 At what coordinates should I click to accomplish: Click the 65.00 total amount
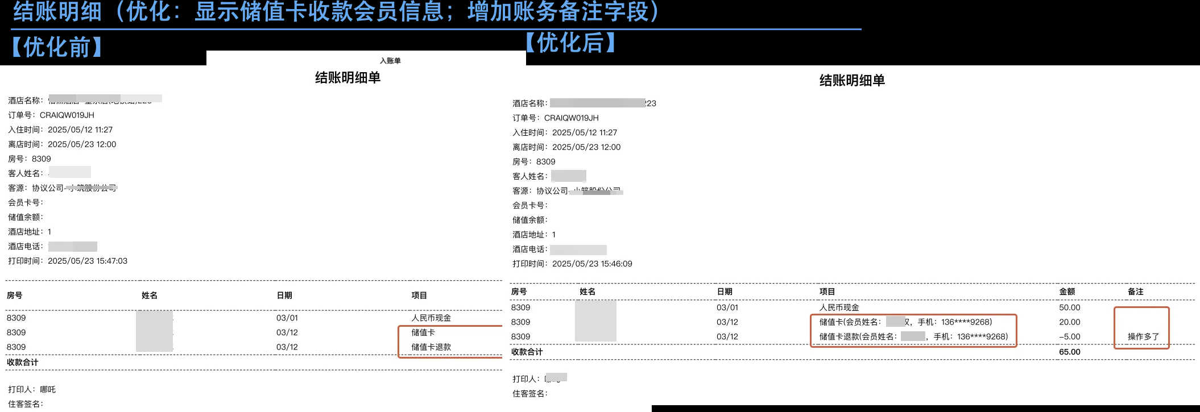coord(1070,352)
